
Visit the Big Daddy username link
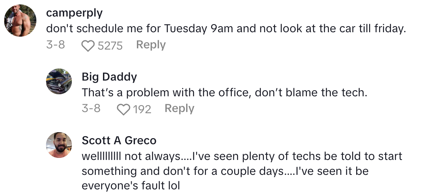pyautogui.click(x=109, y=77)
